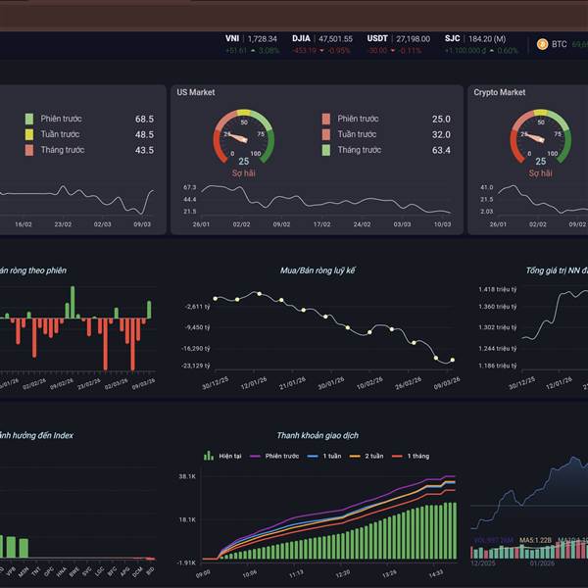Click the orange Bitcoin BTC icon

[542, 44]
